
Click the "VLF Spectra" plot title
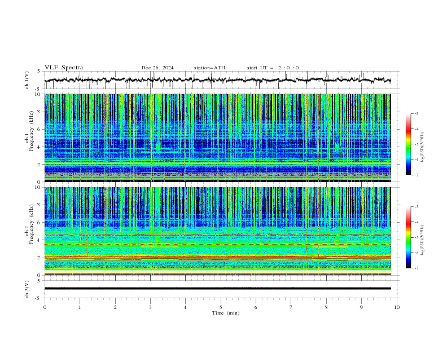pos(64,68)
